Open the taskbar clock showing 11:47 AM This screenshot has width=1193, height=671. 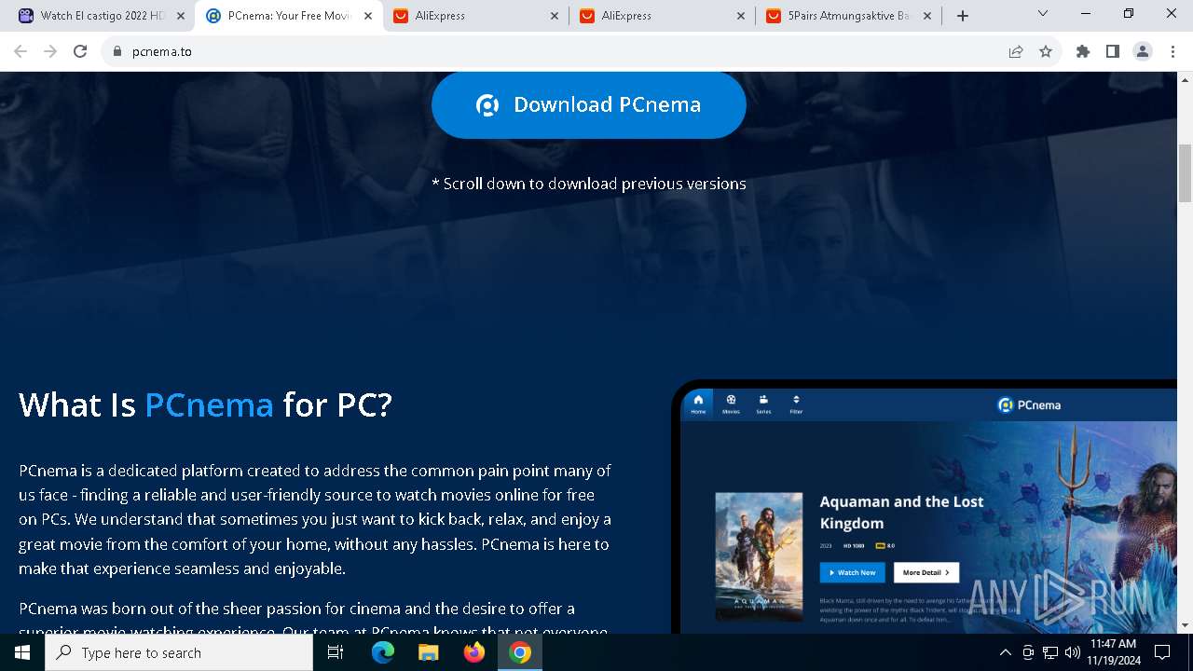[1113, 652]
